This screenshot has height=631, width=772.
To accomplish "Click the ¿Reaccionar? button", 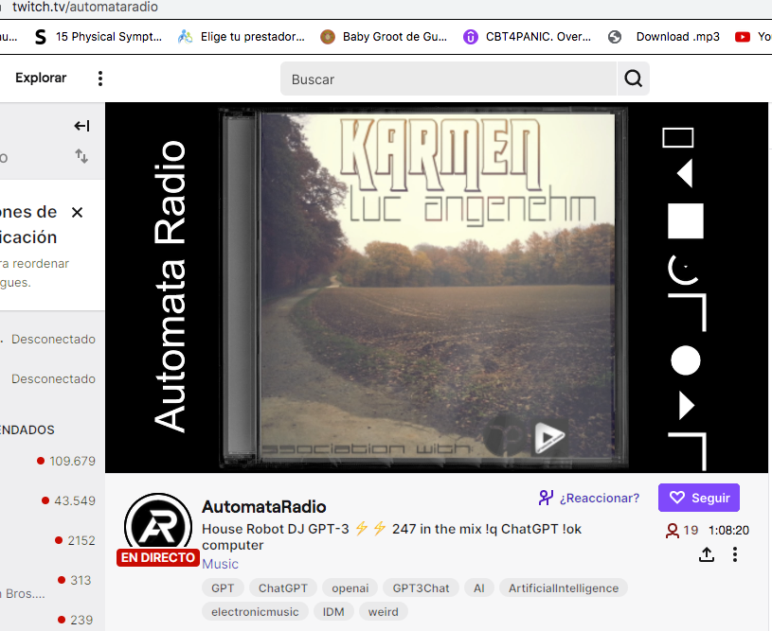I will [x=588, y=498].
